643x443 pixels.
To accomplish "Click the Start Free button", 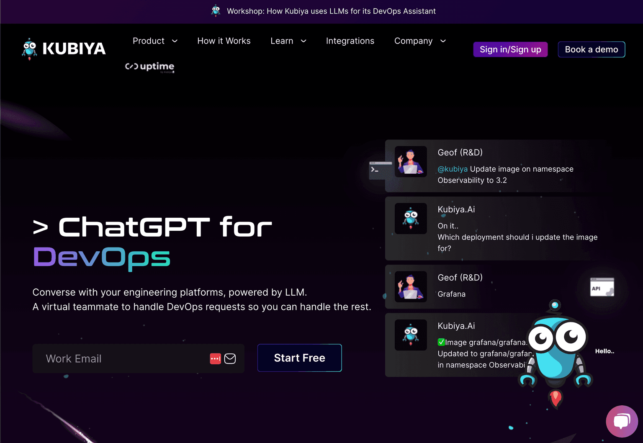I will coord(300,358).
